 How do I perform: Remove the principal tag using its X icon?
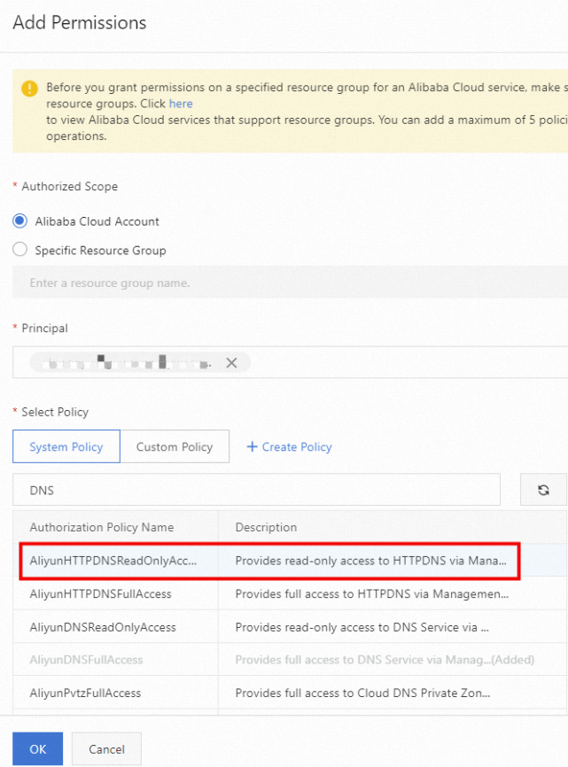coord(231,362)
